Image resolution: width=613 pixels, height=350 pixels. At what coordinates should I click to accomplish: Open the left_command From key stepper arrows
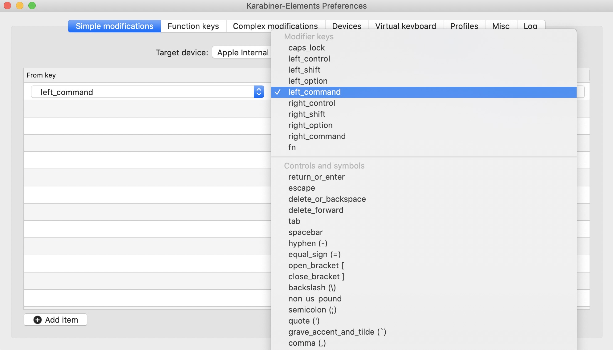click(x=259, y=92)
